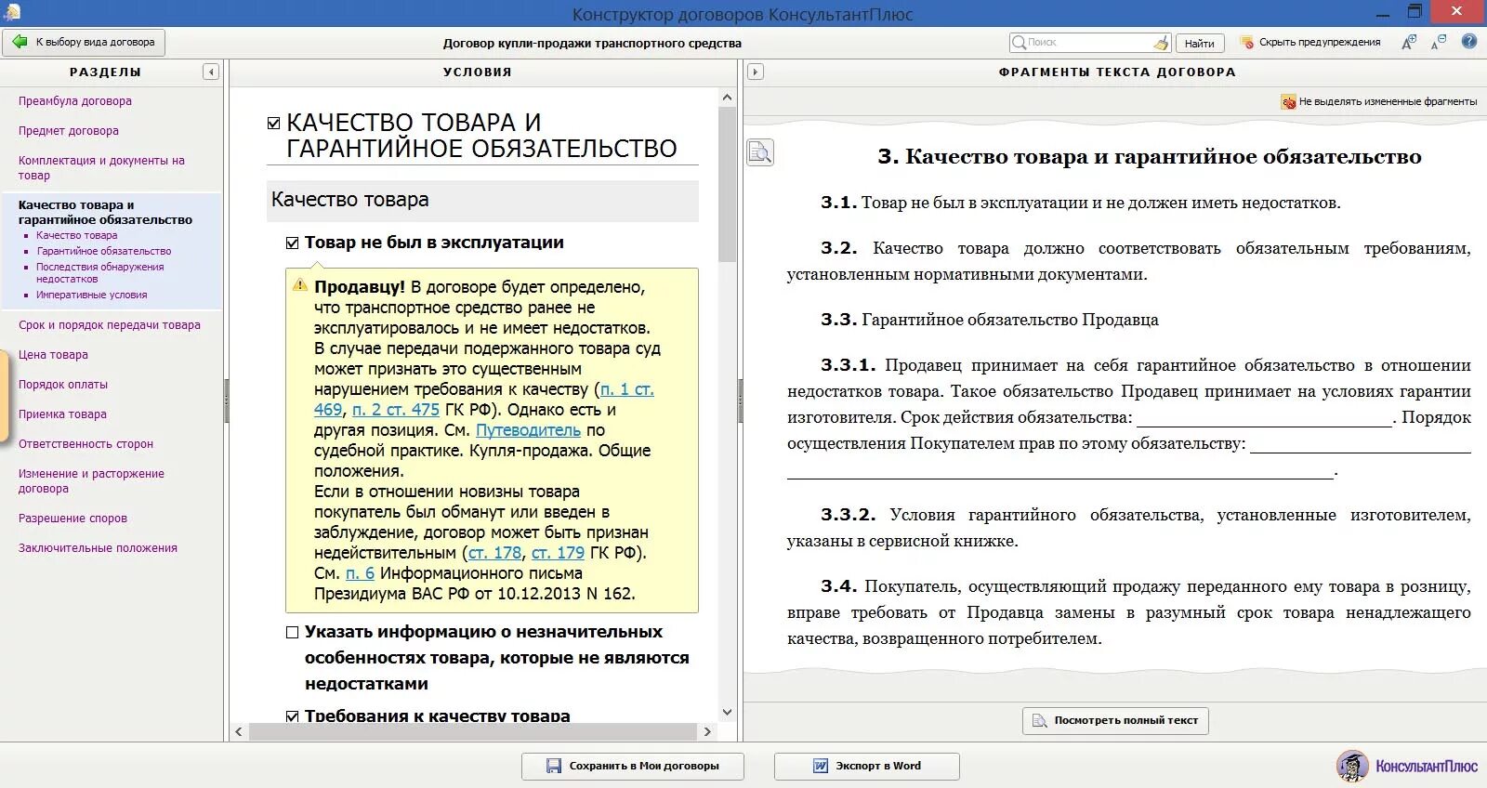Select section 'Качество товара и гарантийное обязательство'
The width and height of the screenshot is (1487, 788).
[105, 213]
